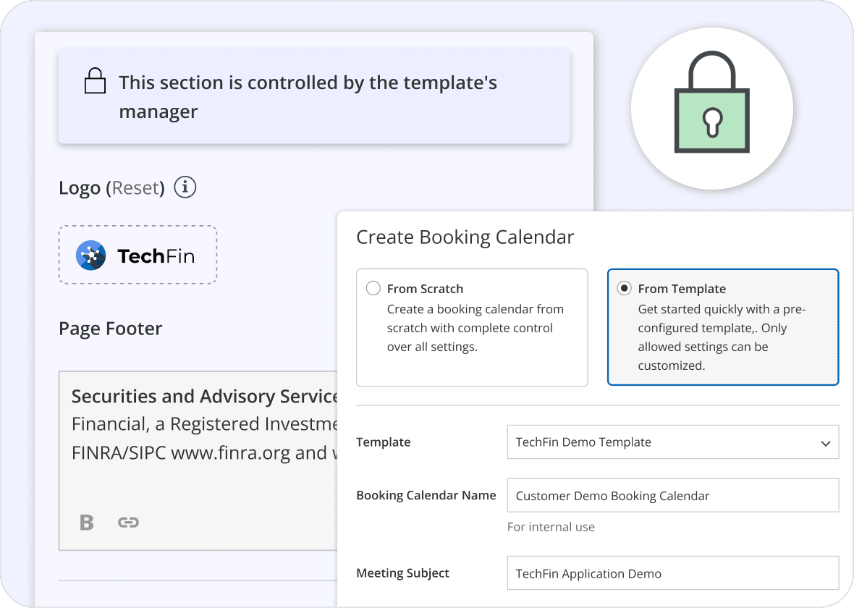Image resolution: width=854 pixels, height=608 pixels.
Task: Click the 'Create Booking Calendar' heading
Action: pos(465,237)
